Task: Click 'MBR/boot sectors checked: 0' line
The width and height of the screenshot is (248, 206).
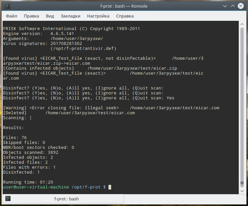Action: click(39, 148)
